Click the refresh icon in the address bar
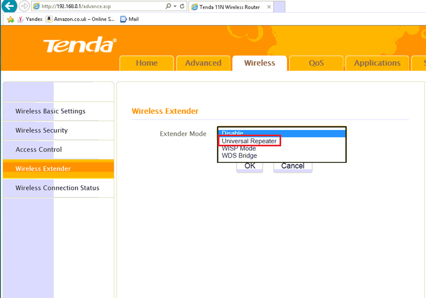 [183, 6]
